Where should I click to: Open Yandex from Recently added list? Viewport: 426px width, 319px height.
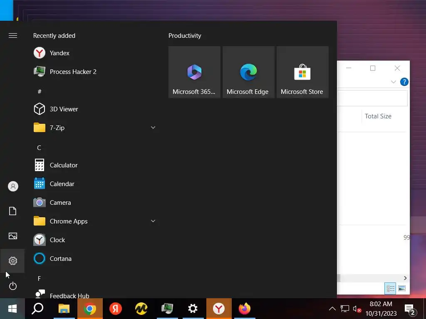pos(94,53)
